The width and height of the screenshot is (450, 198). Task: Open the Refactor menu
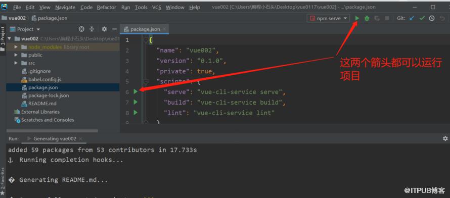click(x=107, y=8)
